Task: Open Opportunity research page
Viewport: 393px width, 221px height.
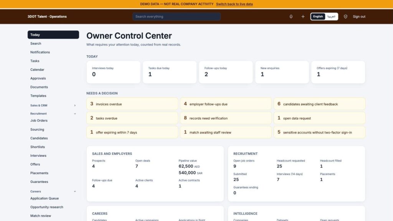Action: tap(53, 207)
